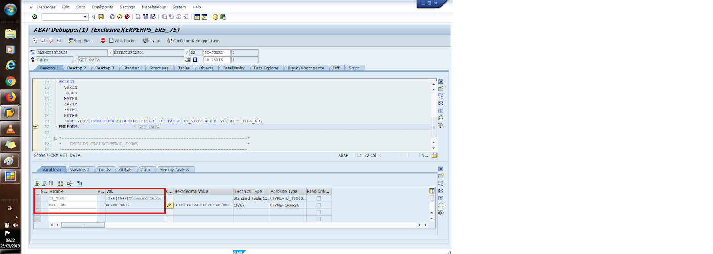This screenshot has height=254, width=713.
Task: Click the Single Step debugger icon
Action: [x=35, y=40]
